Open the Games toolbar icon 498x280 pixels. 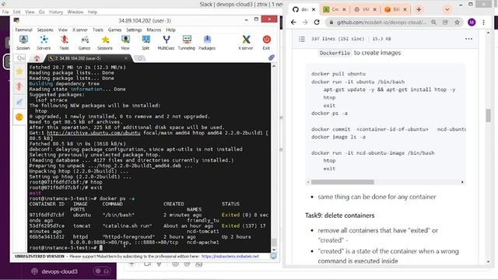pos(84,43)
